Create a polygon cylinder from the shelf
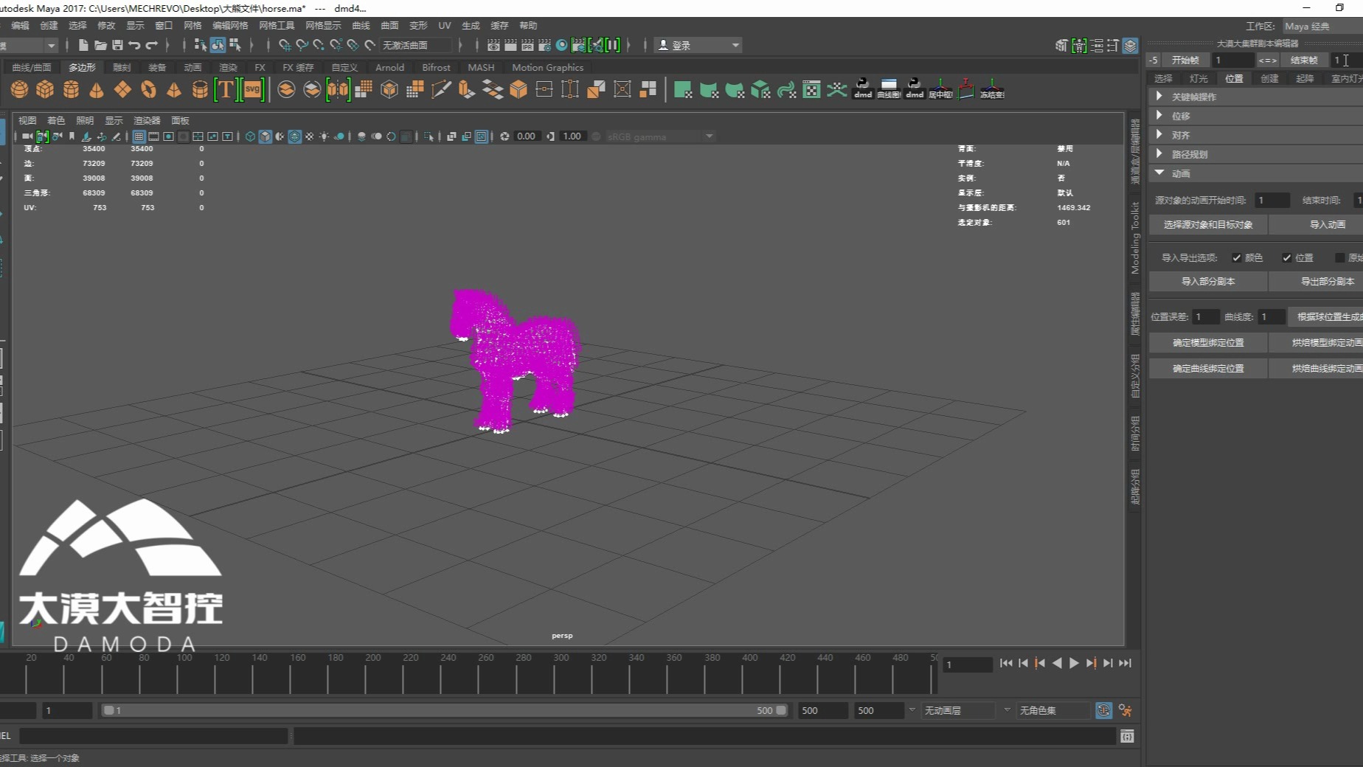The width and height of the screenshot is (1363, 767). pyautogui.click(x=71, y=89)
